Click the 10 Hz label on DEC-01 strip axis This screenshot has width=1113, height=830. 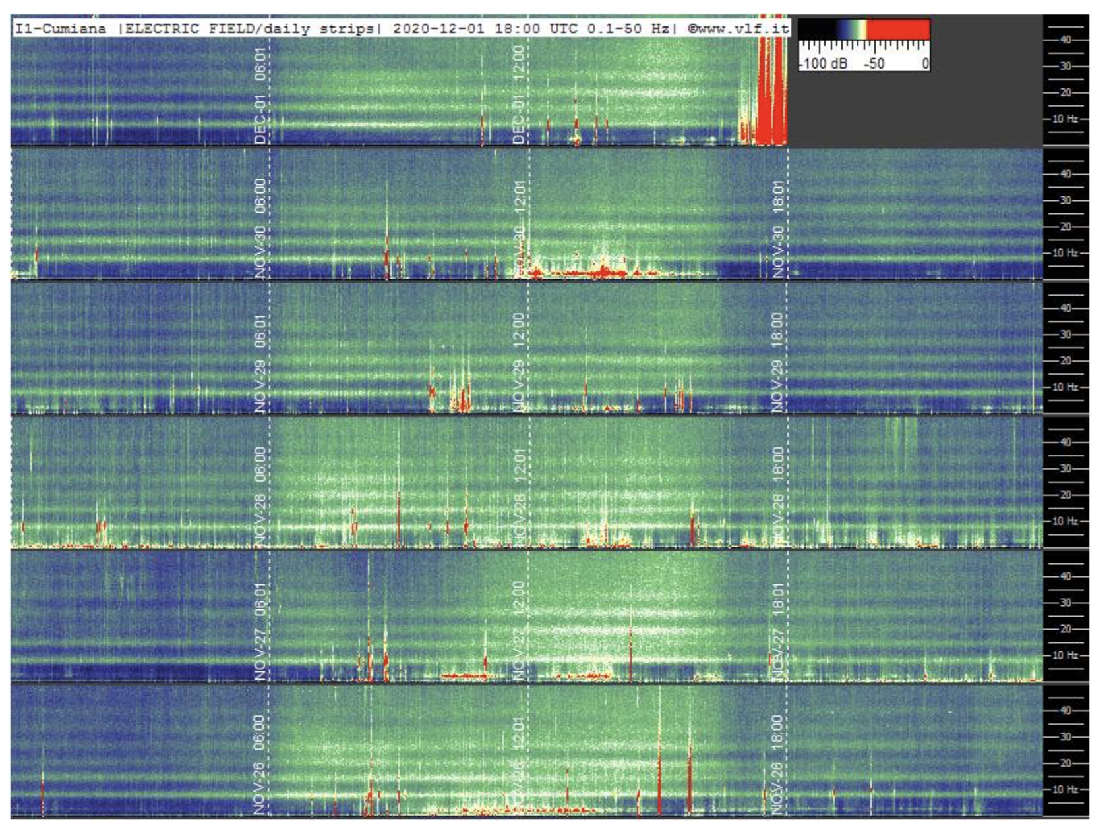click(x=1065, y=119)
